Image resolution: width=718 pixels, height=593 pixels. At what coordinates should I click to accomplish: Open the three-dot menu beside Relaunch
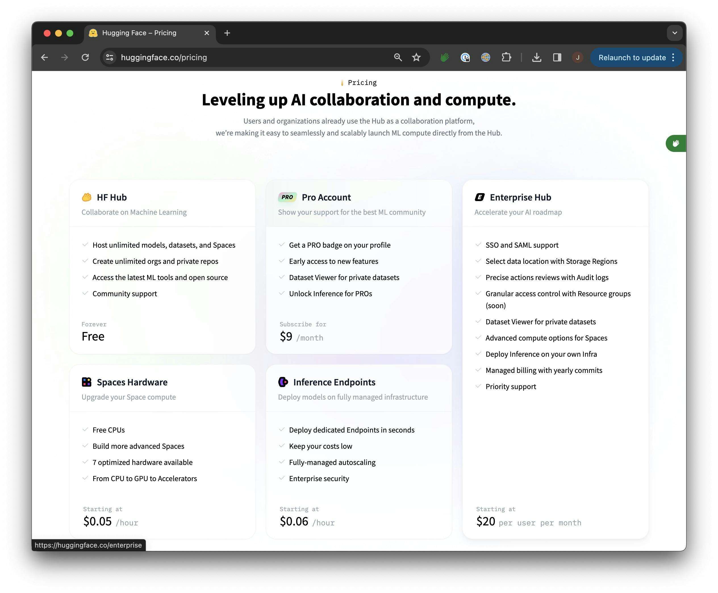(673, 57)
